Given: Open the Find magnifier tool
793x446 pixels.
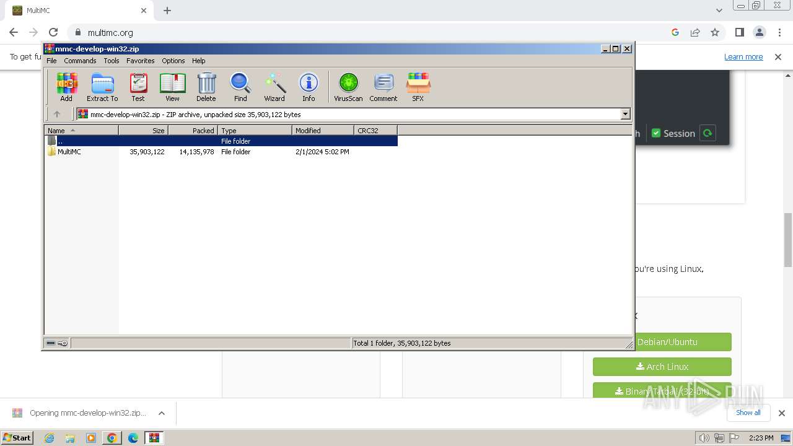Looking at the screenshot, I should [x=240, y=87].
